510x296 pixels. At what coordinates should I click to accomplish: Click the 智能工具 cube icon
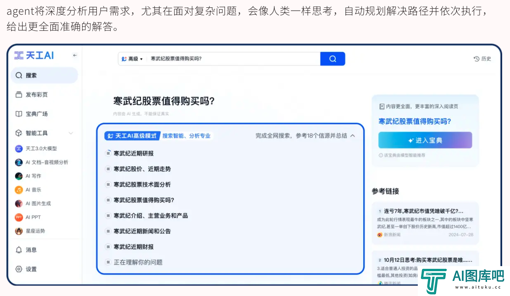coord(18,133)
